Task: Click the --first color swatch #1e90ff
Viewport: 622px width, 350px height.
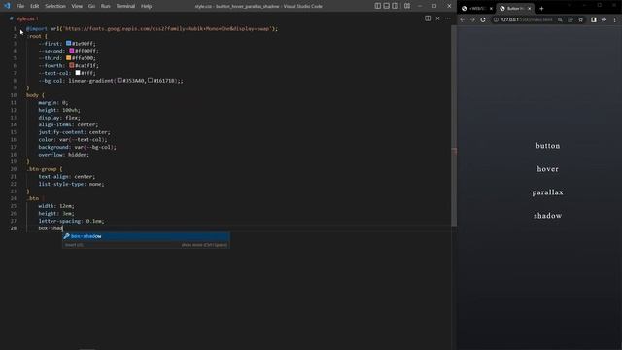Action: [x=69, y=43]
